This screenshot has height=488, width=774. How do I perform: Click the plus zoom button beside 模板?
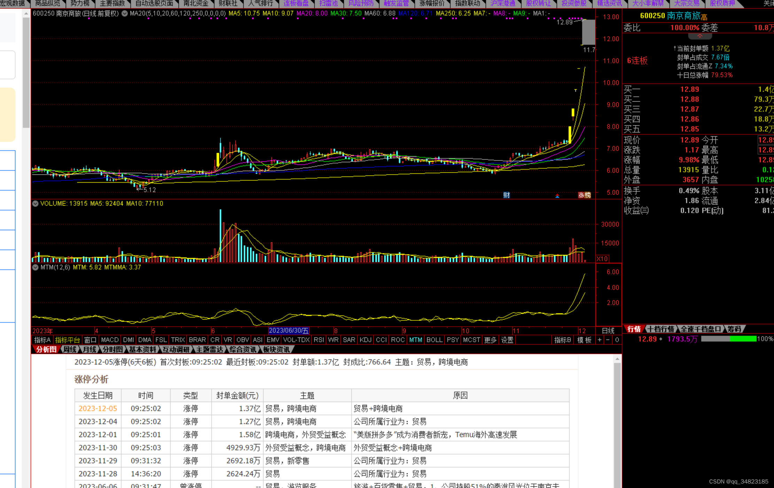click(x=600, y=340)
